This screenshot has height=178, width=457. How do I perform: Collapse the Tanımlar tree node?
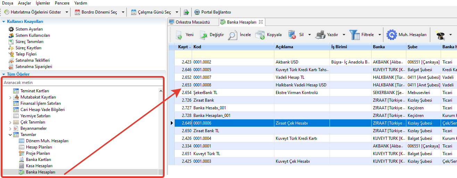coord(10,135)
